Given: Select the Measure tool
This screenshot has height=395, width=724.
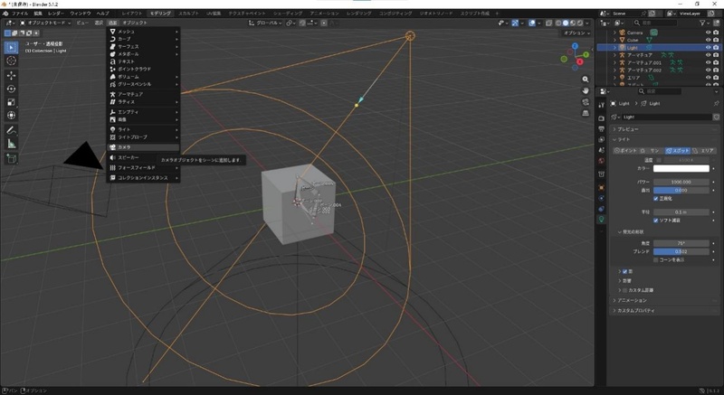Looking at the screenshot, I should (x=12, y=145).
